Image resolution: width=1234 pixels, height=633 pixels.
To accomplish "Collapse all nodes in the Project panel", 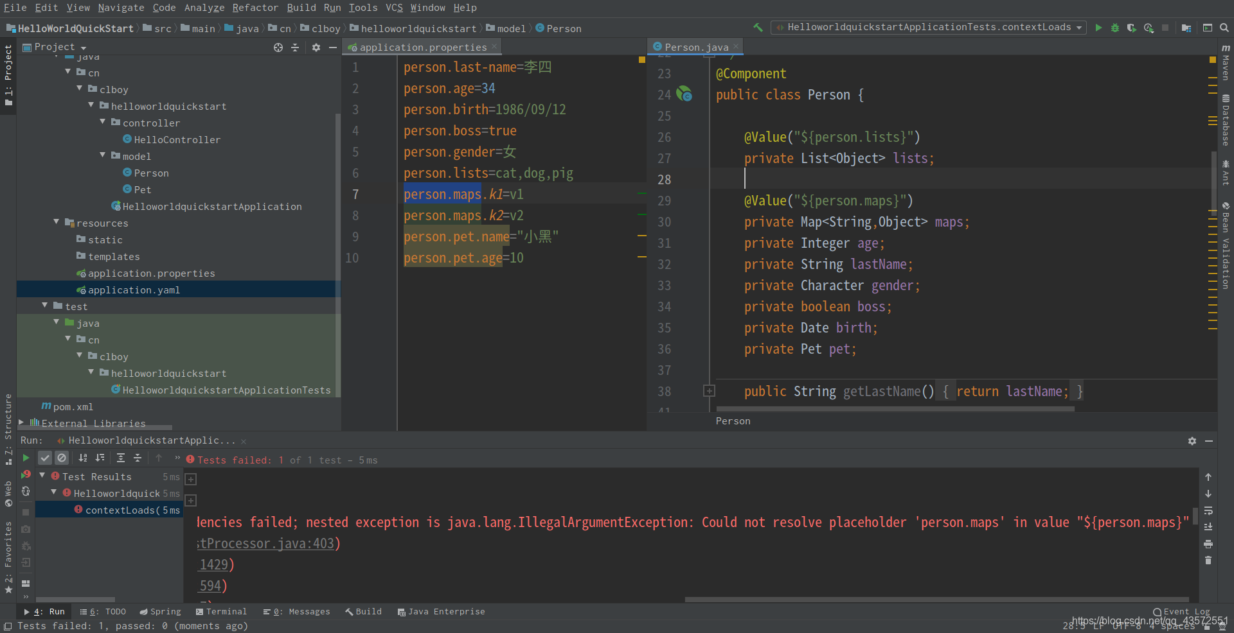I will pyautogui.click(x=295, y=48).
